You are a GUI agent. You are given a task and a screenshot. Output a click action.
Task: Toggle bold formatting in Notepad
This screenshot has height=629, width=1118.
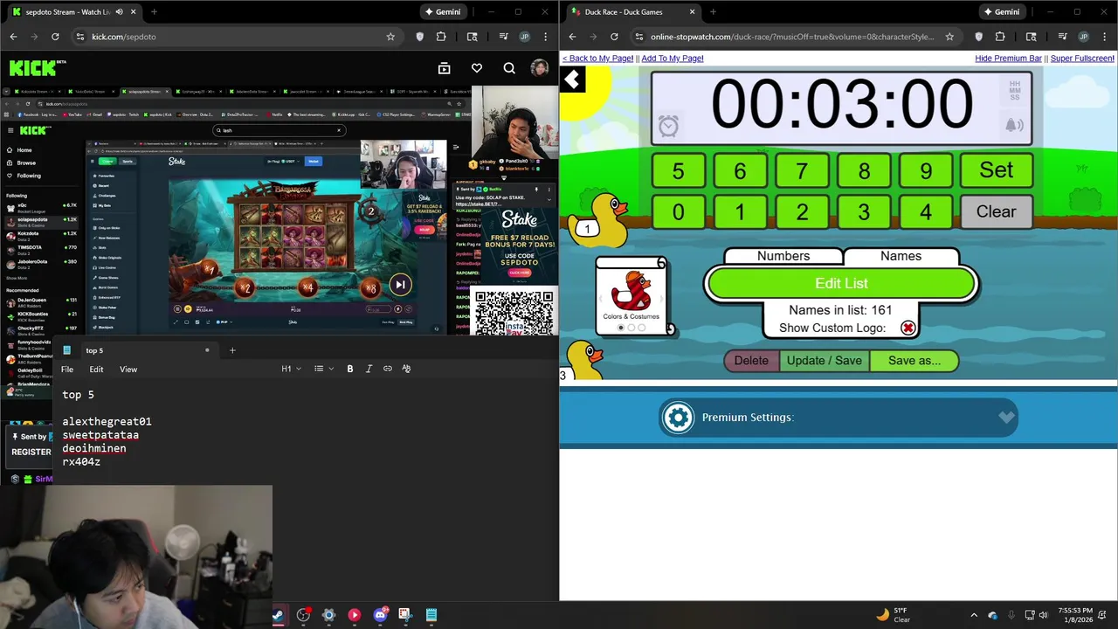pyautogui.click(x=350, y=369)
